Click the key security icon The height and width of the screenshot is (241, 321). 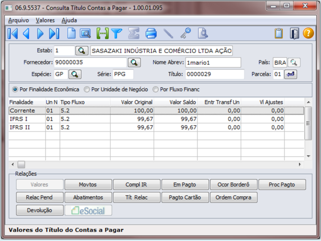click(185, 33)
